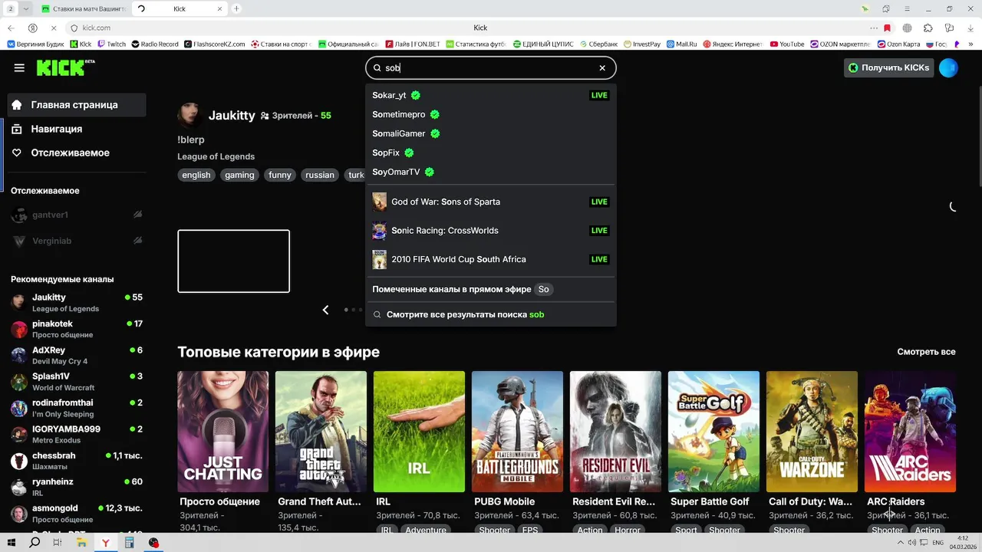Viewport: 982px width, 552px height.
Task: Go back in browser
Action: 12,28
